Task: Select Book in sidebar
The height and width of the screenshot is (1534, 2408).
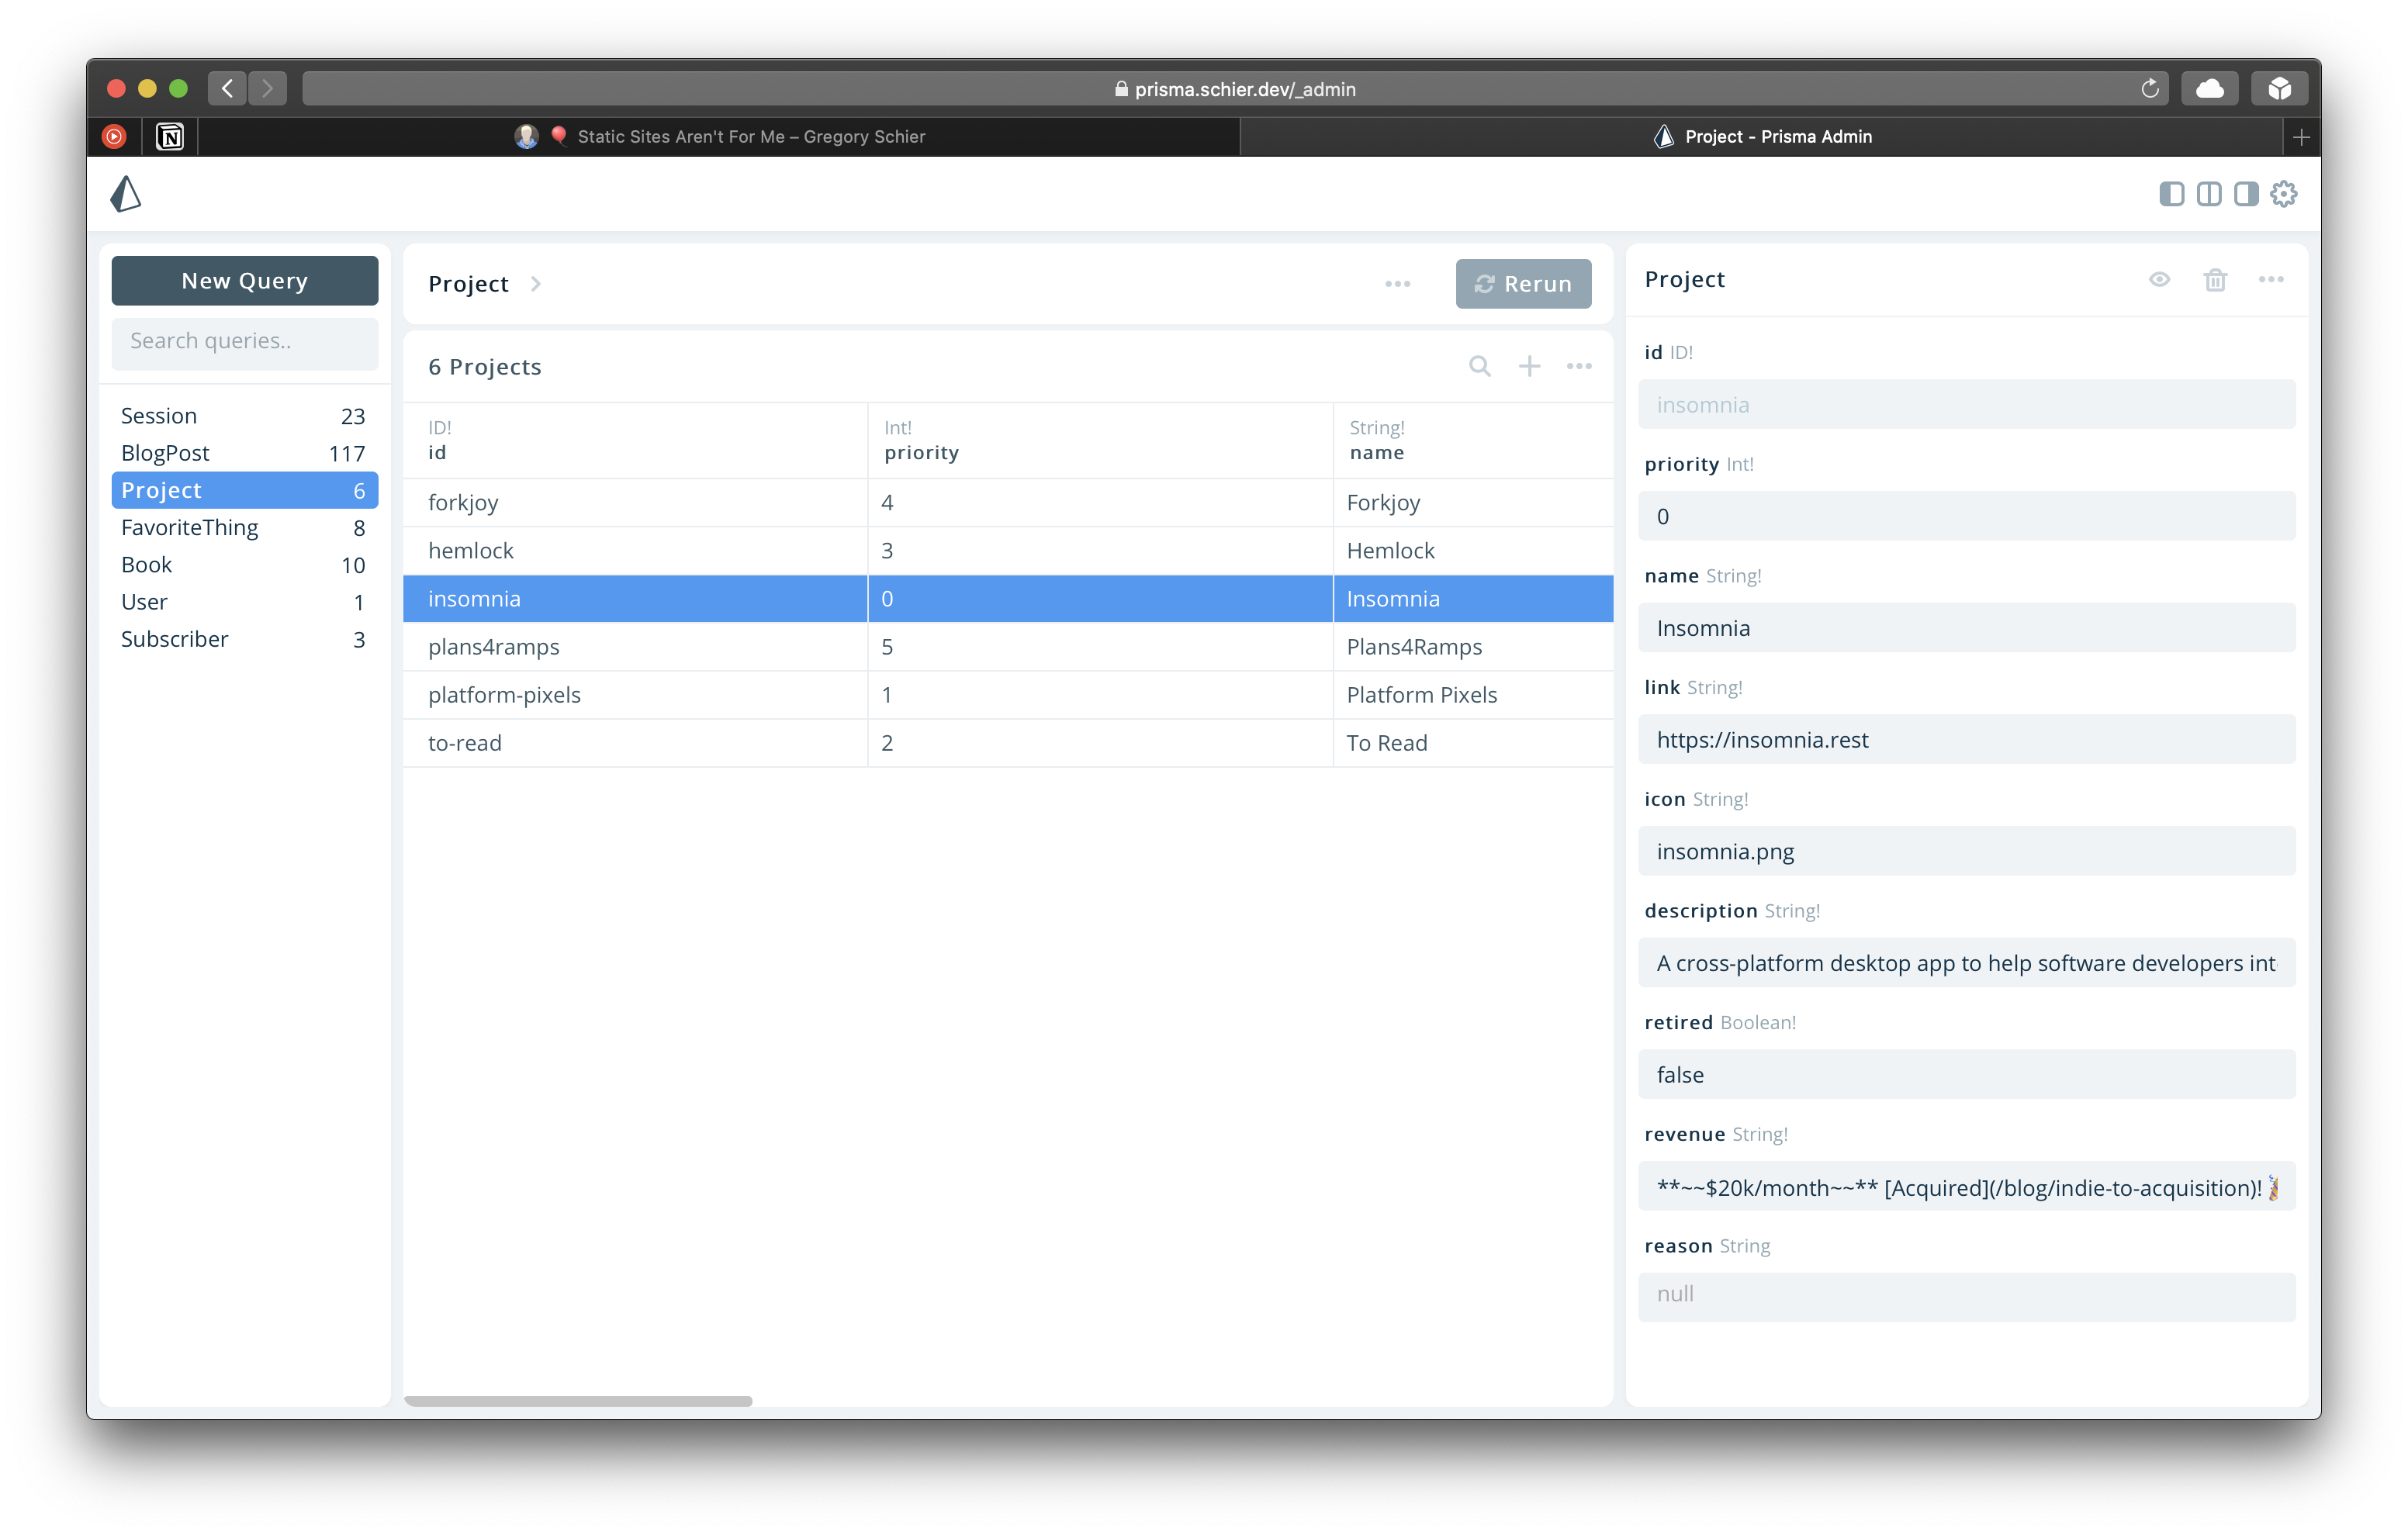Action: [244, 565]
